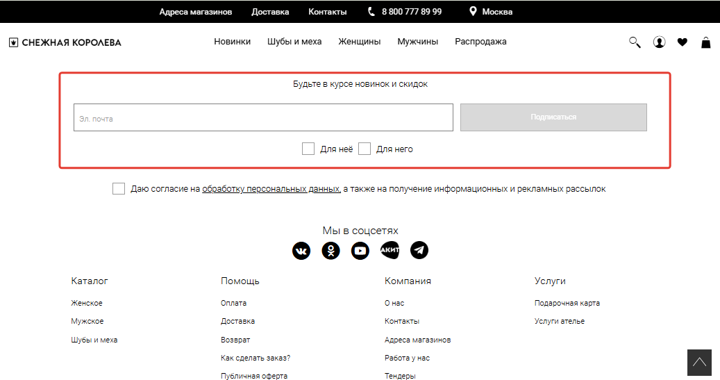Open the Мужчины menu item
This screenshot has height=380, width=720.
coord(418,42)
